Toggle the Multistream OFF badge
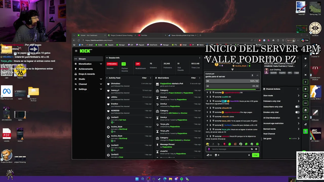Screen dimensions: 324x182 pos(138,64)
